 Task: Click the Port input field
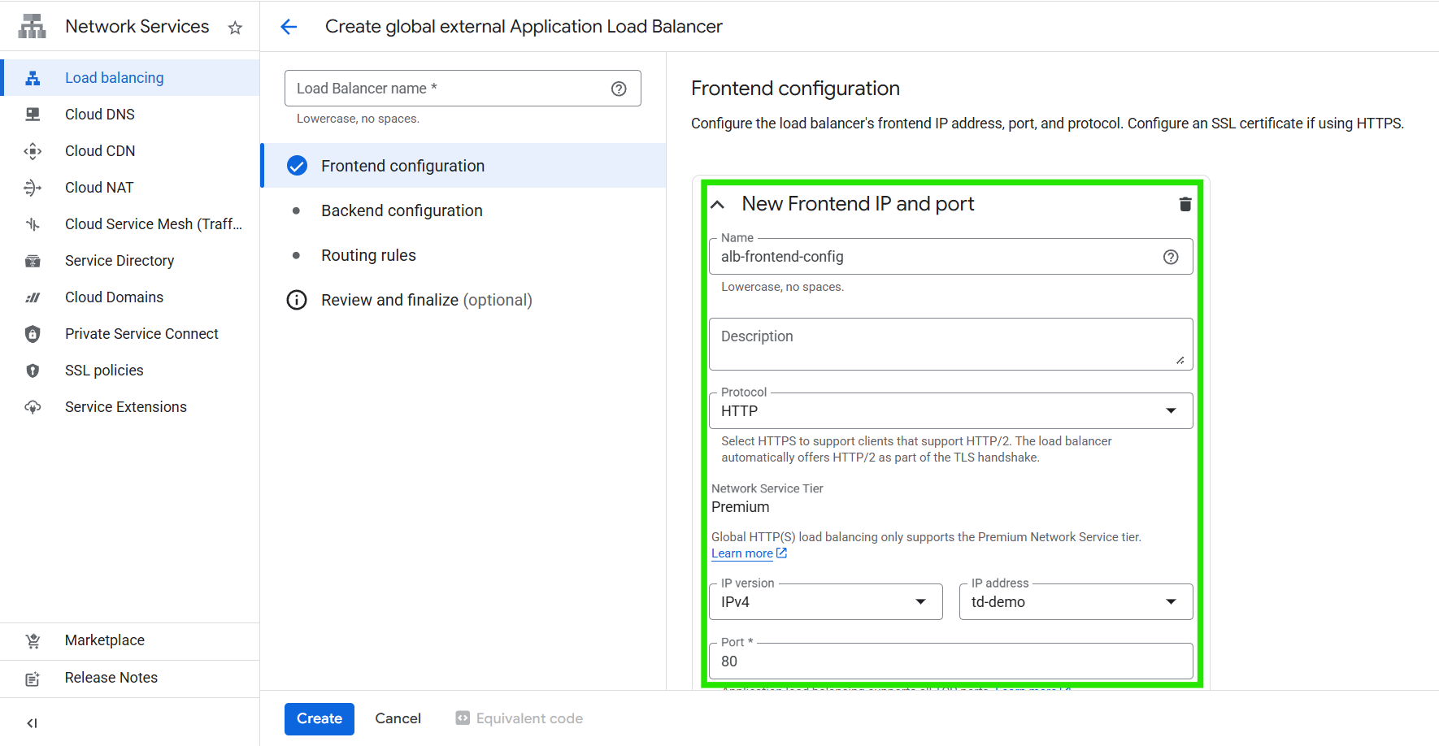[950, 661]
